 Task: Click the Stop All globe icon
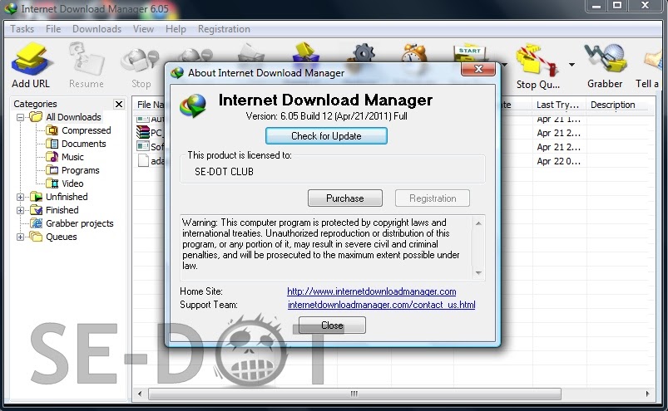[x=195, y=56]
